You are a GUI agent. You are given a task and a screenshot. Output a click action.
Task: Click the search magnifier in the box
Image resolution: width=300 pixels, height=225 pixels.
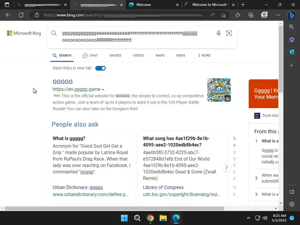coord(54,33)
